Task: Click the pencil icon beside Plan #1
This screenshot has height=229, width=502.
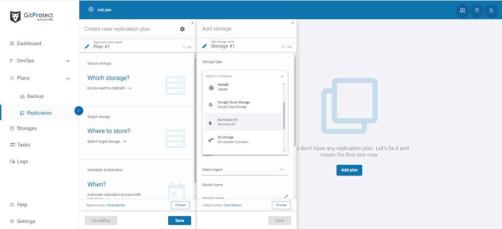Action: [x=87, y=46]
